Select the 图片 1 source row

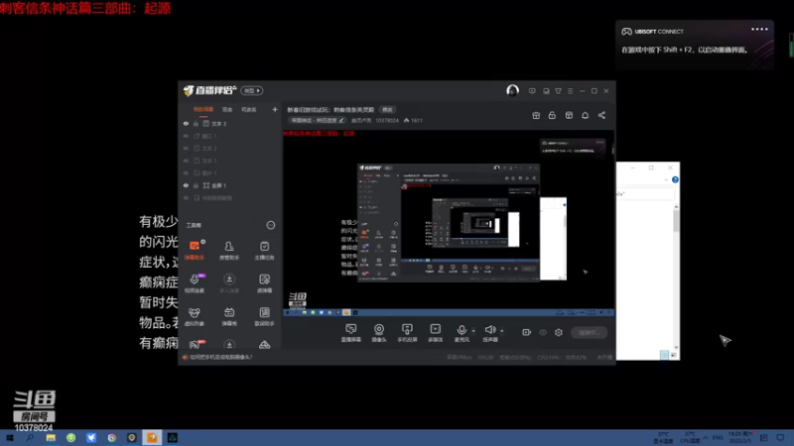click(230, 172)
